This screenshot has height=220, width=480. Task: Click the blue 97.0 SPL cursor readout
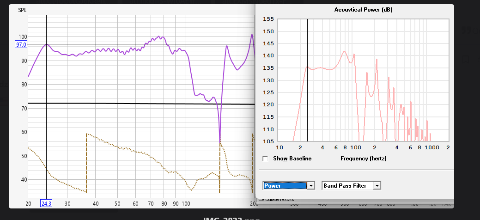pos(21,45)
